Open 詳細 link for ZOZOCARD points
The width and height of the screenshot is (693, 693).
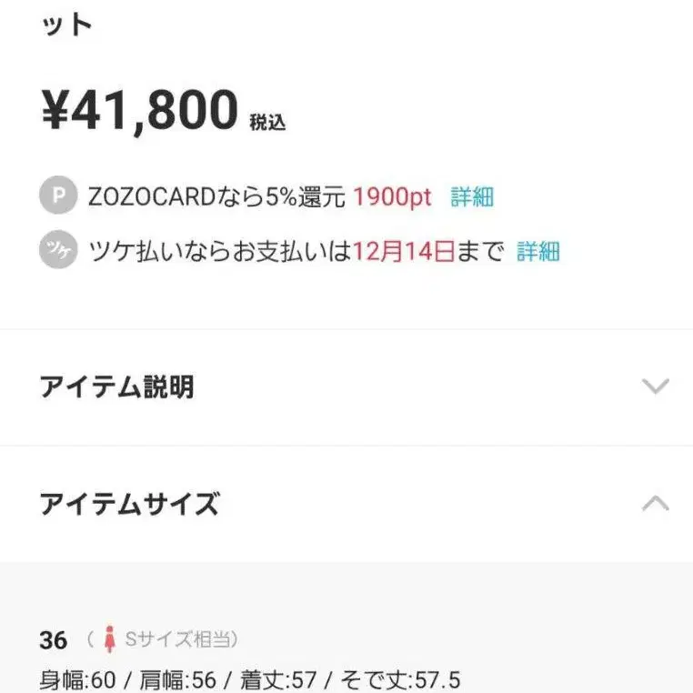[x=472, y=196]
